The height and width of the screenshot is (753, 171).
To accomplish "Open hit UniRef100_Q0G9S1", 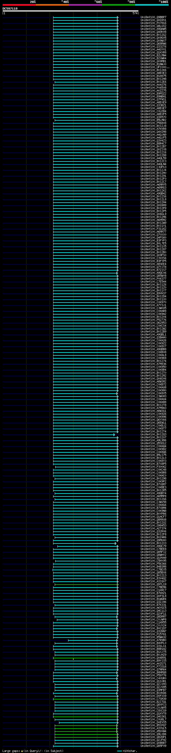I will coord(153,20).
